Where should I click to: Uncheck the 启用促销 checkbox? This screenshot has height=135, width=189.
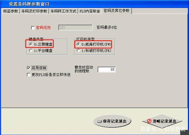point(29,68)
